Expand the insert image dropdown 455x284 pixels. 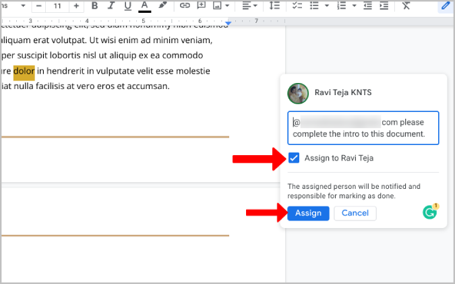tap(228, 6)
